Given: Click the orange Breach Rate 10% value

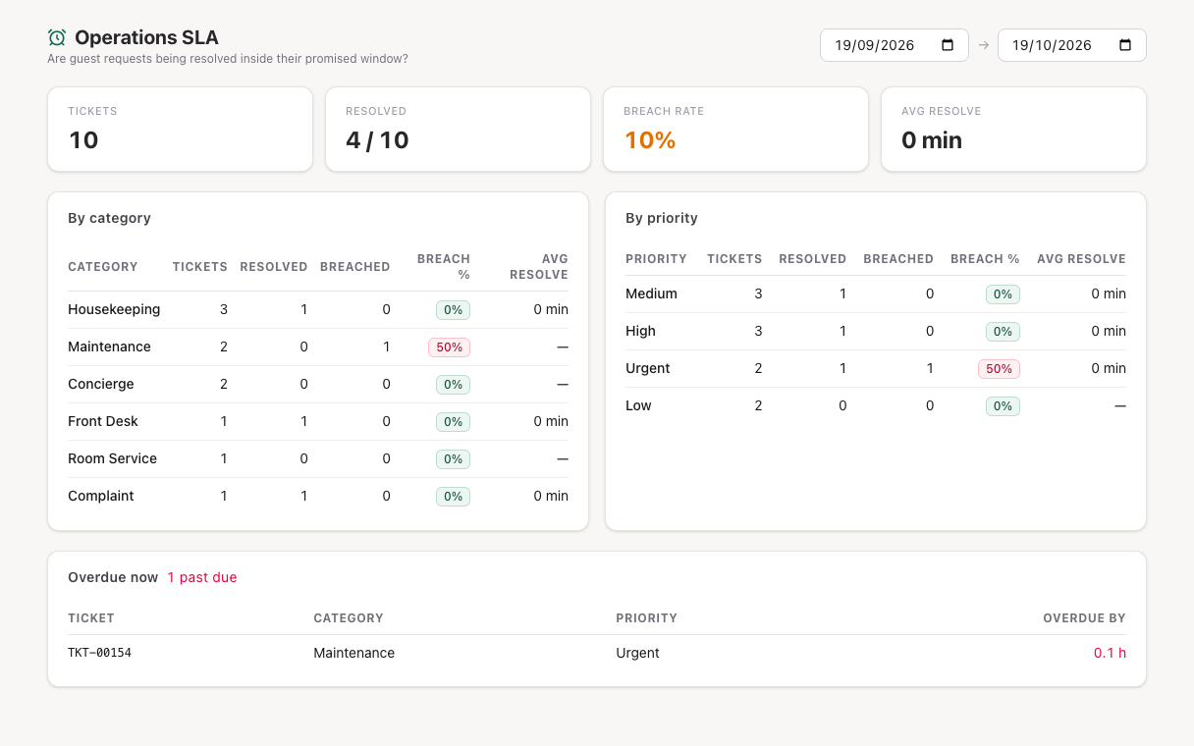Looking at the screenshot, I should coord(650,140).
